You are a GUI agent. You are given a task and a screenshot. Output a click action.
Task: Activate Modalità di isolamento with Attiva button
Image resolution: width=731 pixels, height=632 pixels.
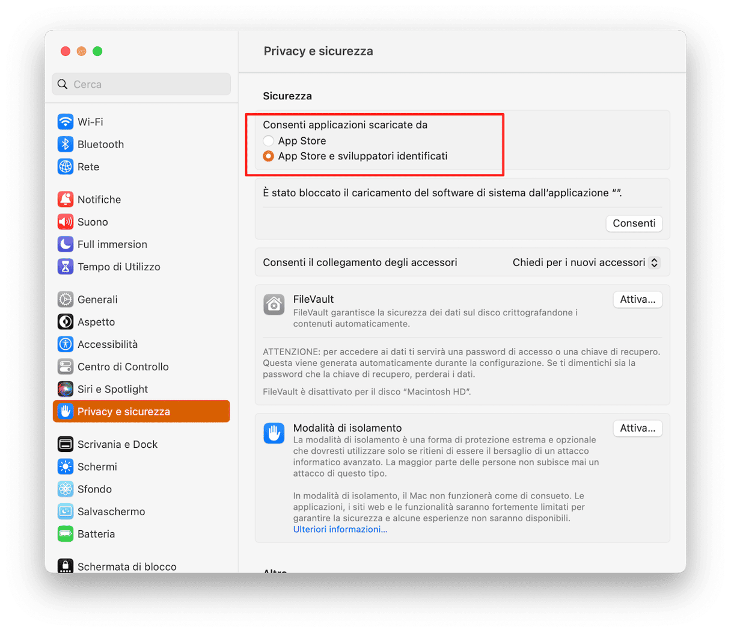click(637, 429)
